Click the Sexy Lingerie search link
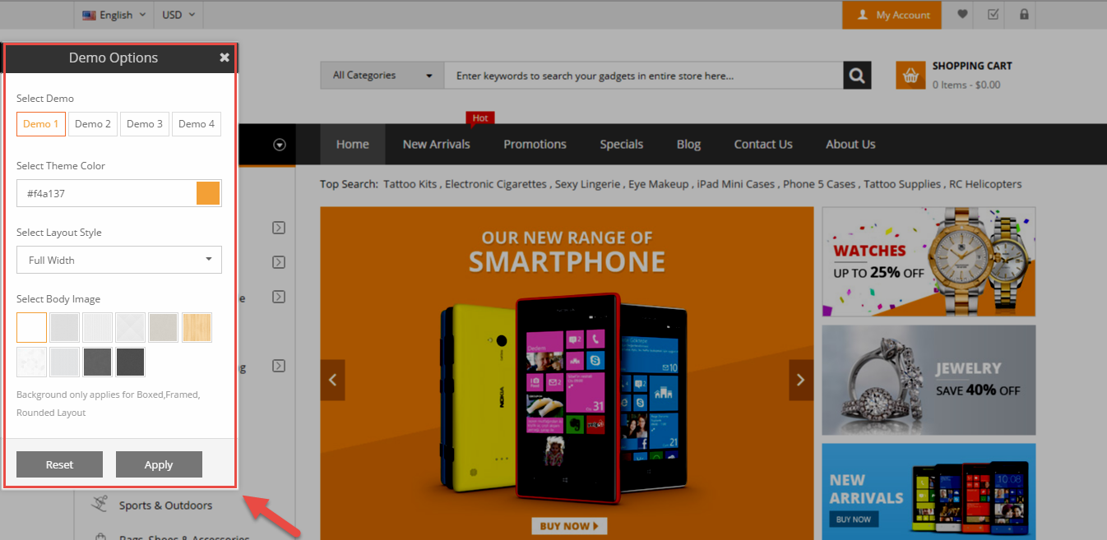This screenshot has height=540, width=1107. click(587, 184)
